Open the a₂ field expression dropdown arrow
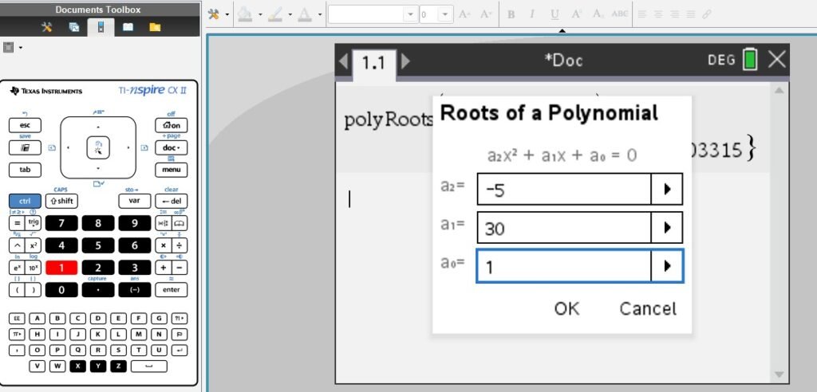Viewport: 817px width, 392px height. 667,190
